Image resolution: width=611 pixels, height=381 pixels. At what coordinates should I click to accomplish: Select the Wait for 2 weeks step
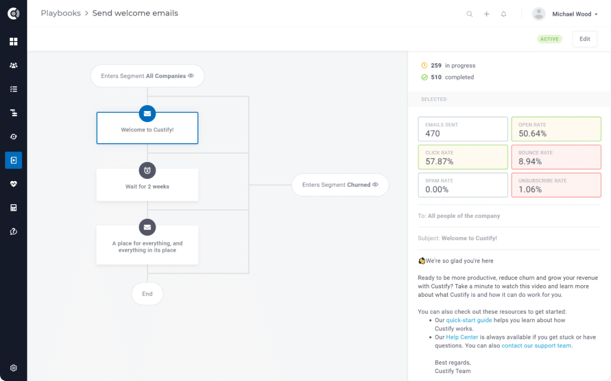point(147,185)
